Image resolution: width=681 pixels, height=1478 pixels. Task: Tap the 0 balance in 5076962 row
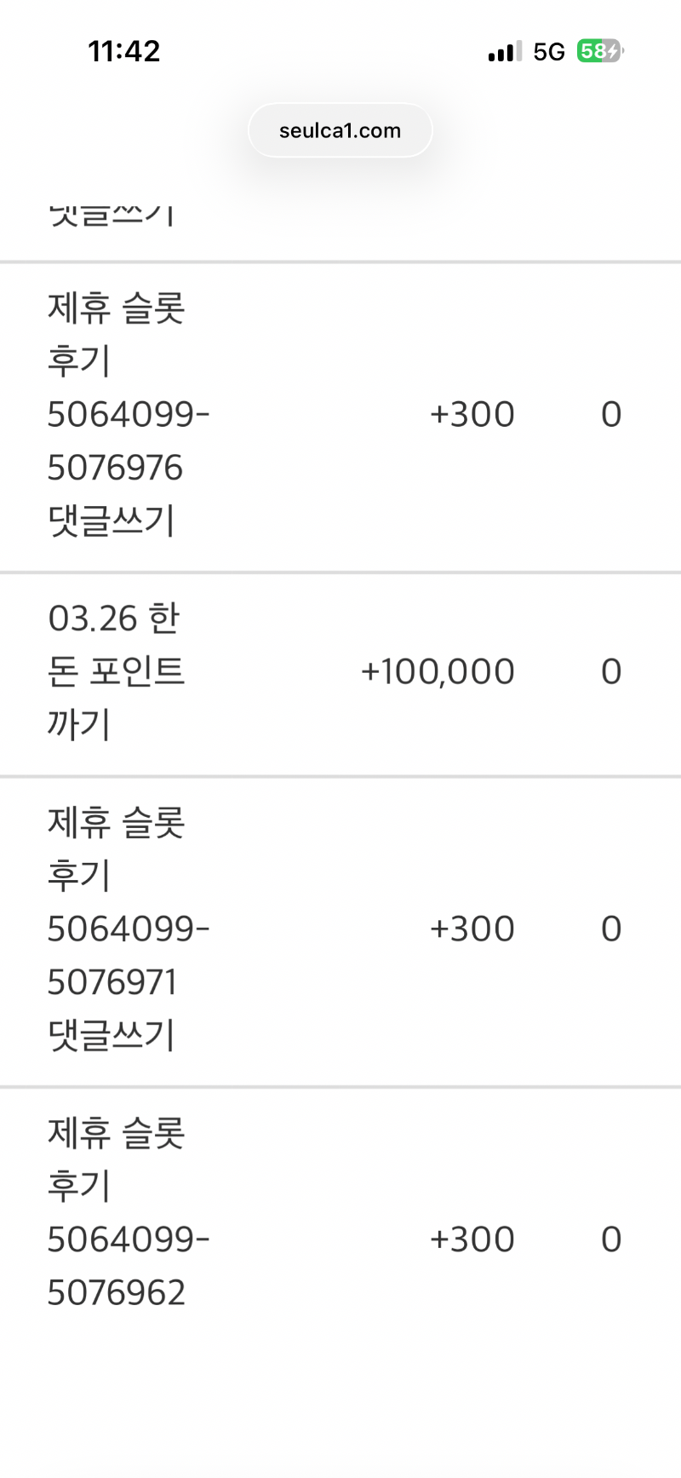611,1239
